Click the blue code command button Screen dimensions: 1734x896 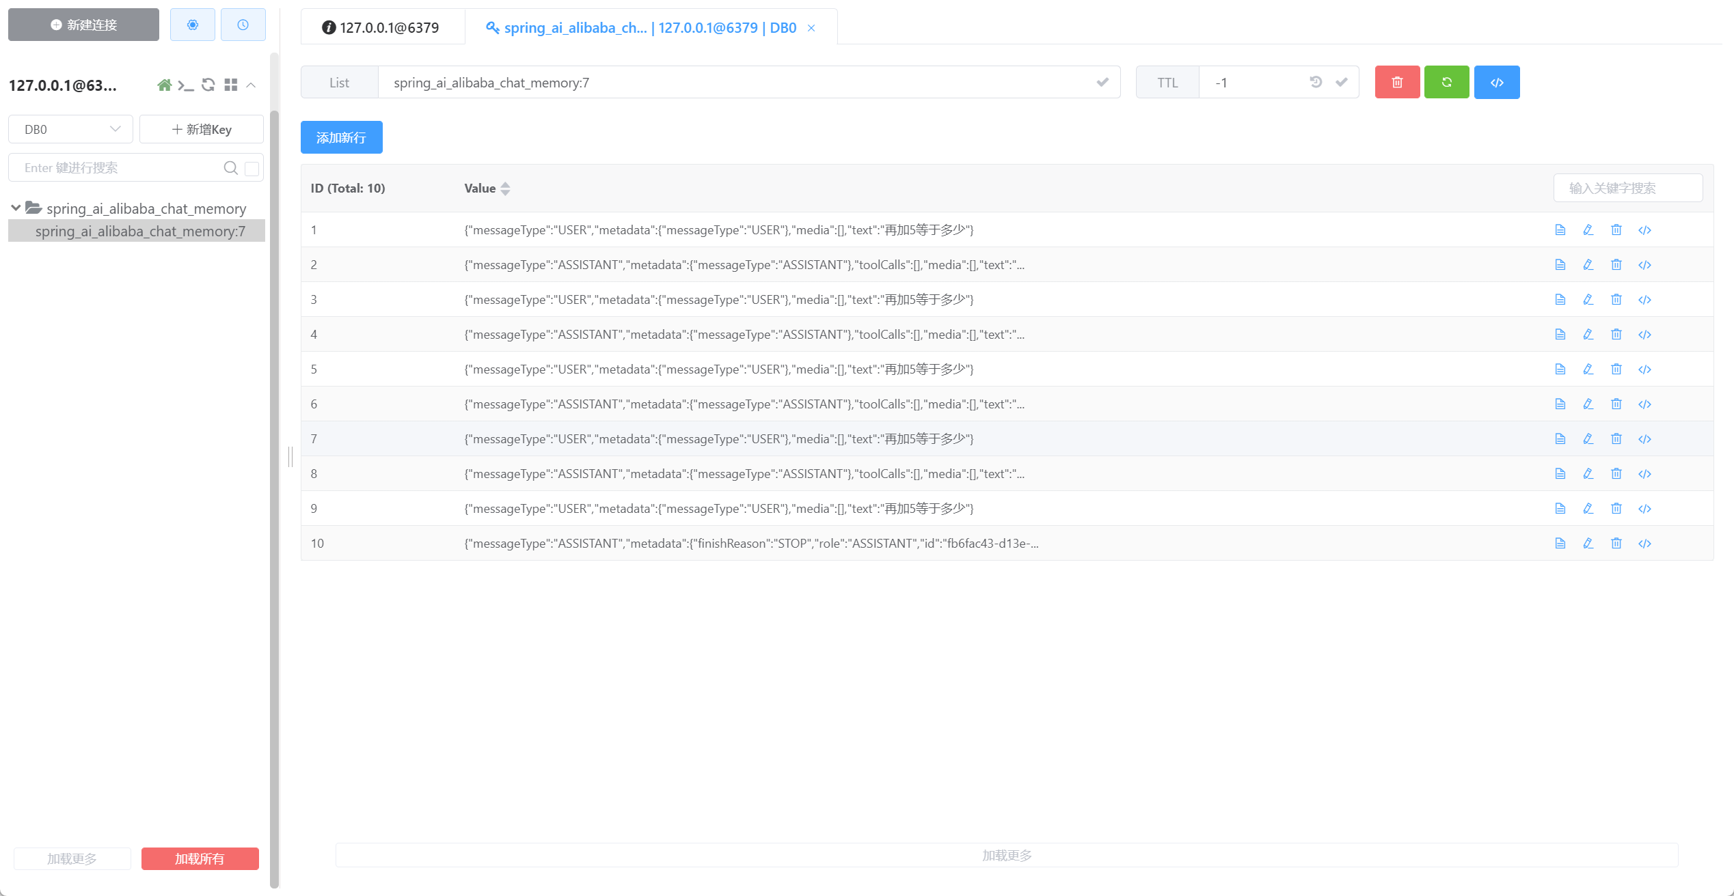coord(1496,82)
